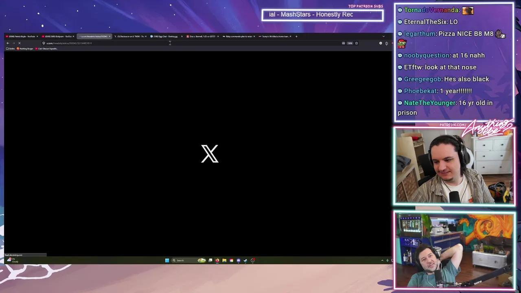Open the Clair Obscur Expedition bookmark
This screenshot has width=521, height=293.
tap(46, 48)
